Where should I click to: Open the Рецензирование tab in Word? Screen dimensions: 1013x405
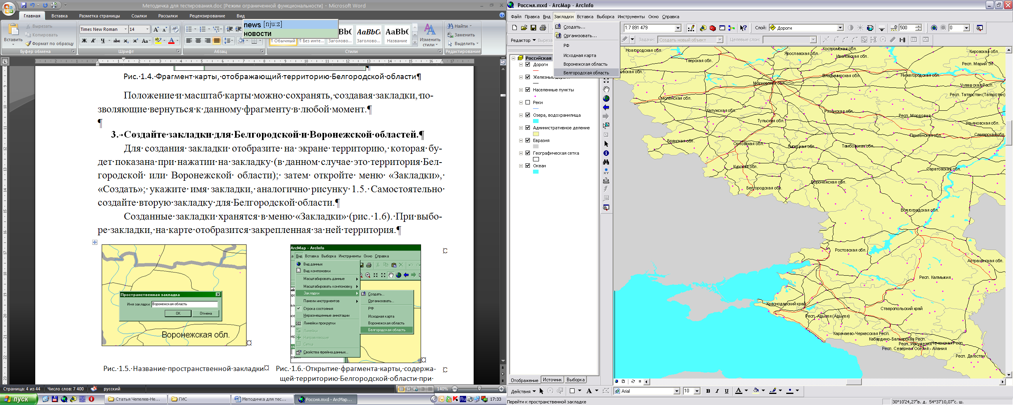[x=207, y=16]
